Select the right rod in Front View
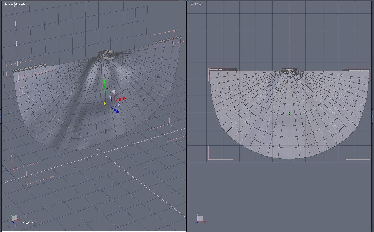 (355, 70)
